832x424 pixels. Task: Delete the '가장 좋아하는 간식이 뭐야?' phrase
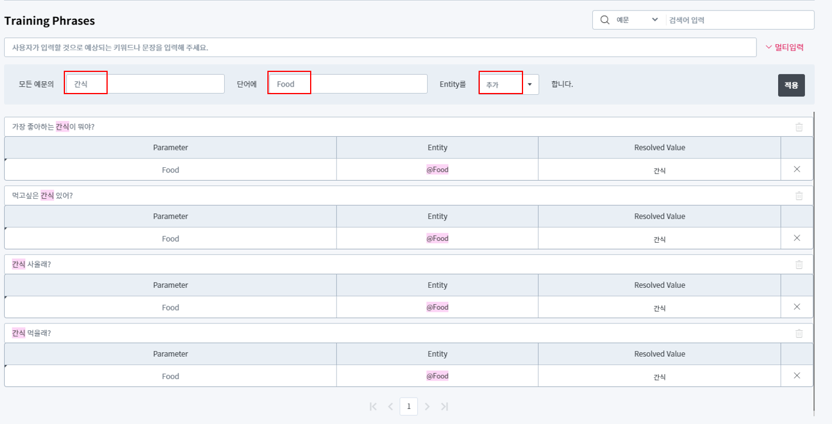pos(799,127)
